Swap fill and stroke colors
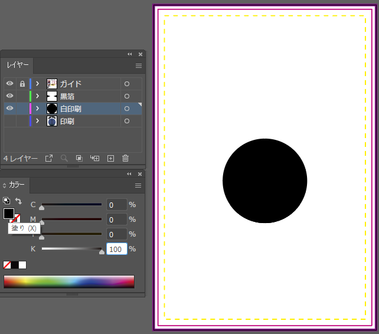 click(x=18, y=201)
